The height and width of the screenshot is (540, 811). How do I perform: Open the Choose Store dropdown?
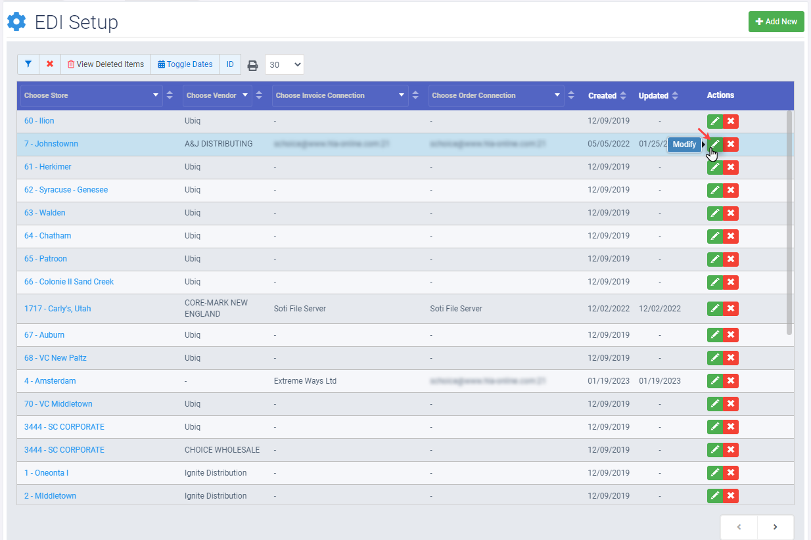click(91, 95)
